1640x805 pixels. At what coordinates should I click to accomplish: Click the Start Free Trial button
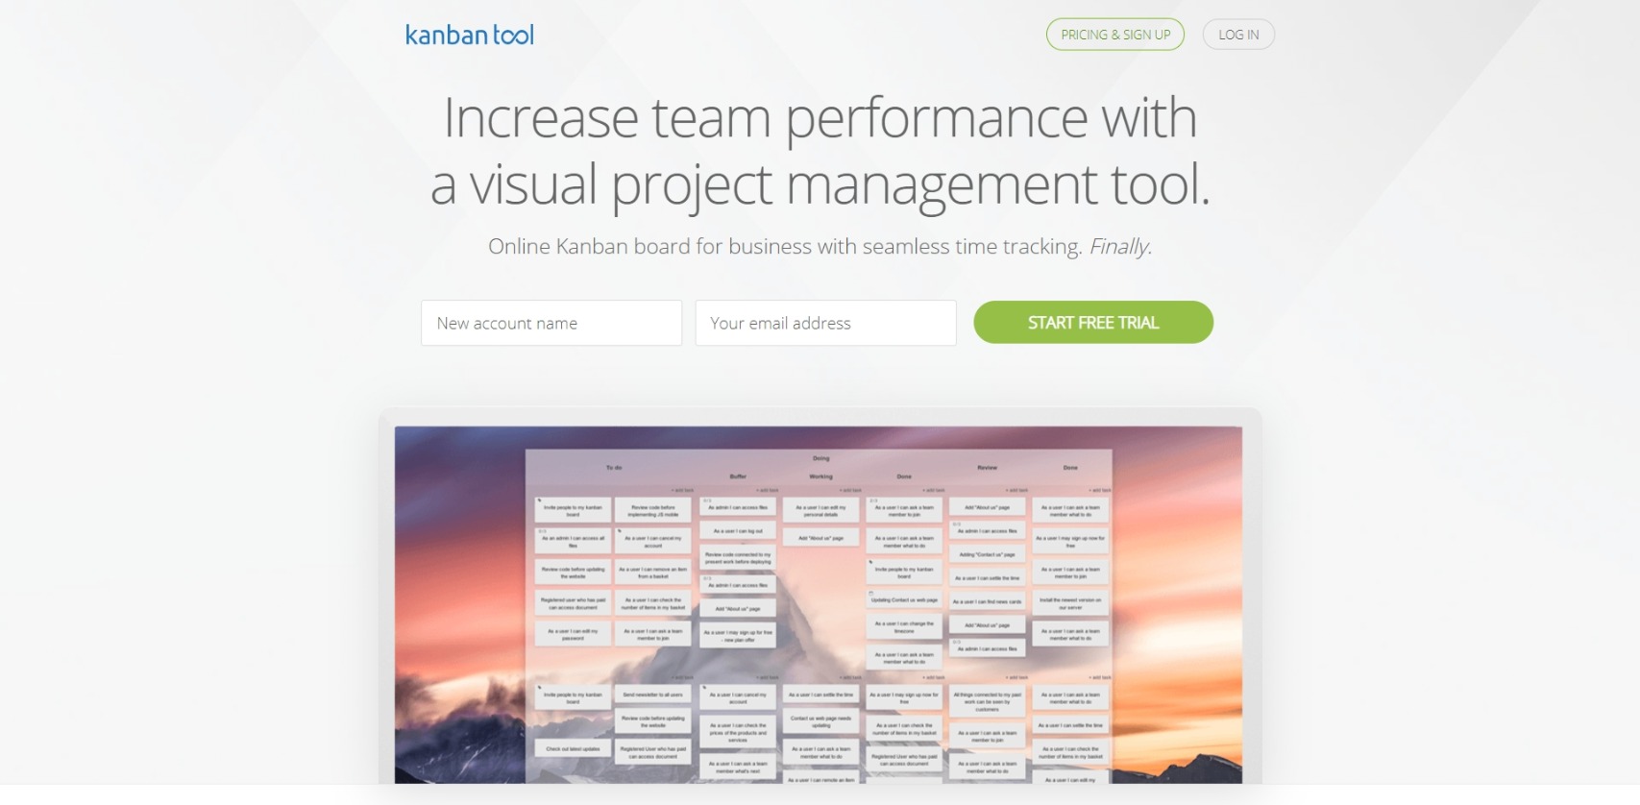1093,323
